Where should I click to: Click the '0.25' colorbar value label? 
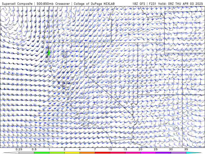pos(19,149)
